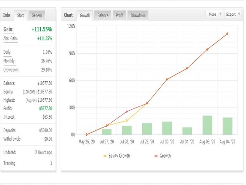Switch to the Balance chart tab

(103, 15)
